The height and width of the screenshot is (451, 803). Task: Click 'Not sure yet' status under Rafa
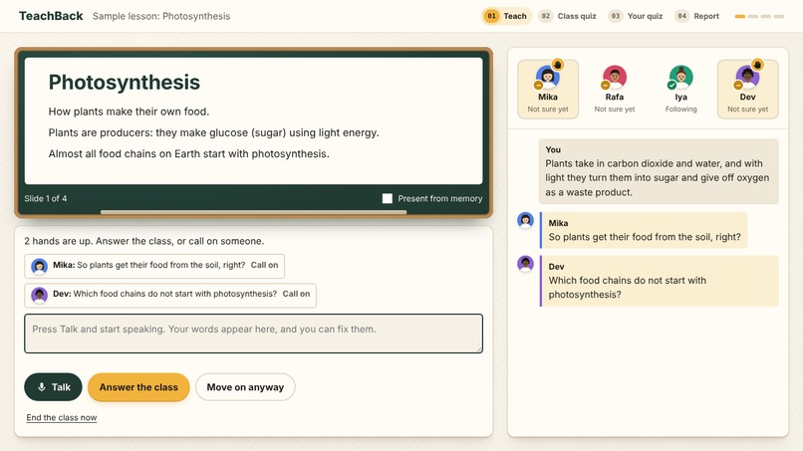pos(615,110)
